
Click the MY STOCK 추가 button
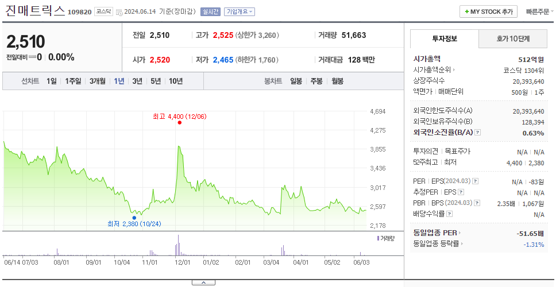point(489,11)
